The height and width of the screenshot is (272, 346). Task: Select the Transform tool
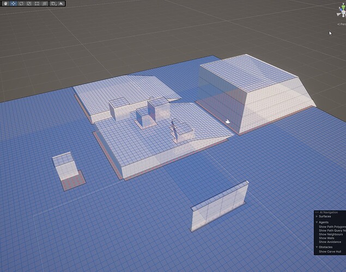pyautogui.click(x=45, y=3)
